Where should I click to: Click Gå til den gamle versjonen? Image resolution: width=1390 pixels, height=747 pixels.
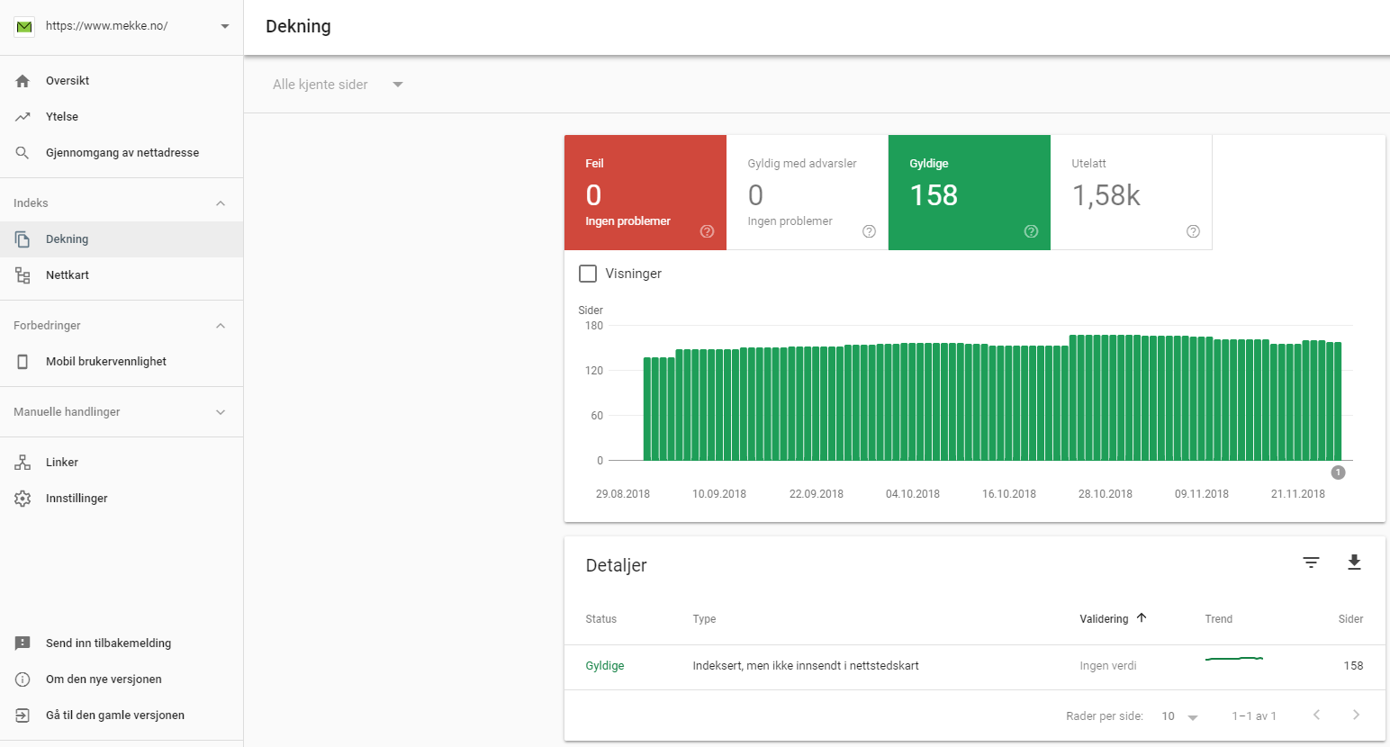tap(114, 715)
